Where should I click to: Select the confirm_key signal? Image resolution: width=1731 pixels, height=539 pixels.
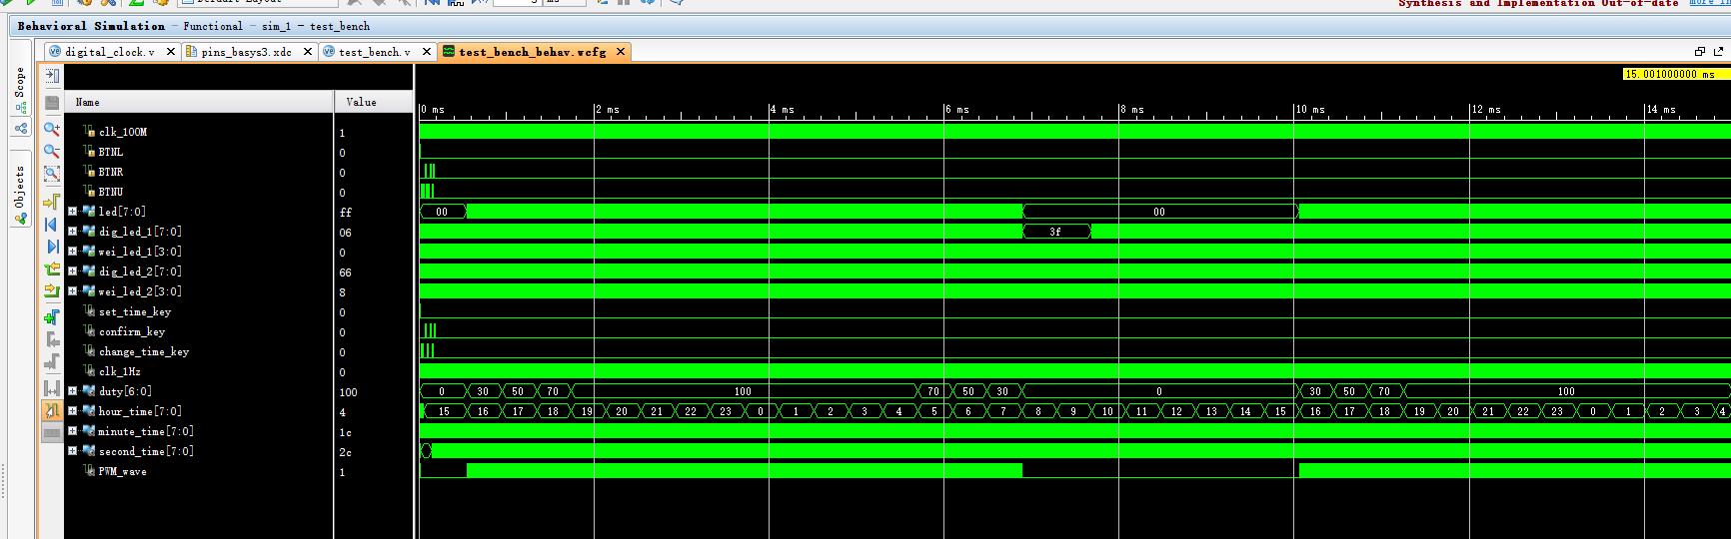click(132, 331)
